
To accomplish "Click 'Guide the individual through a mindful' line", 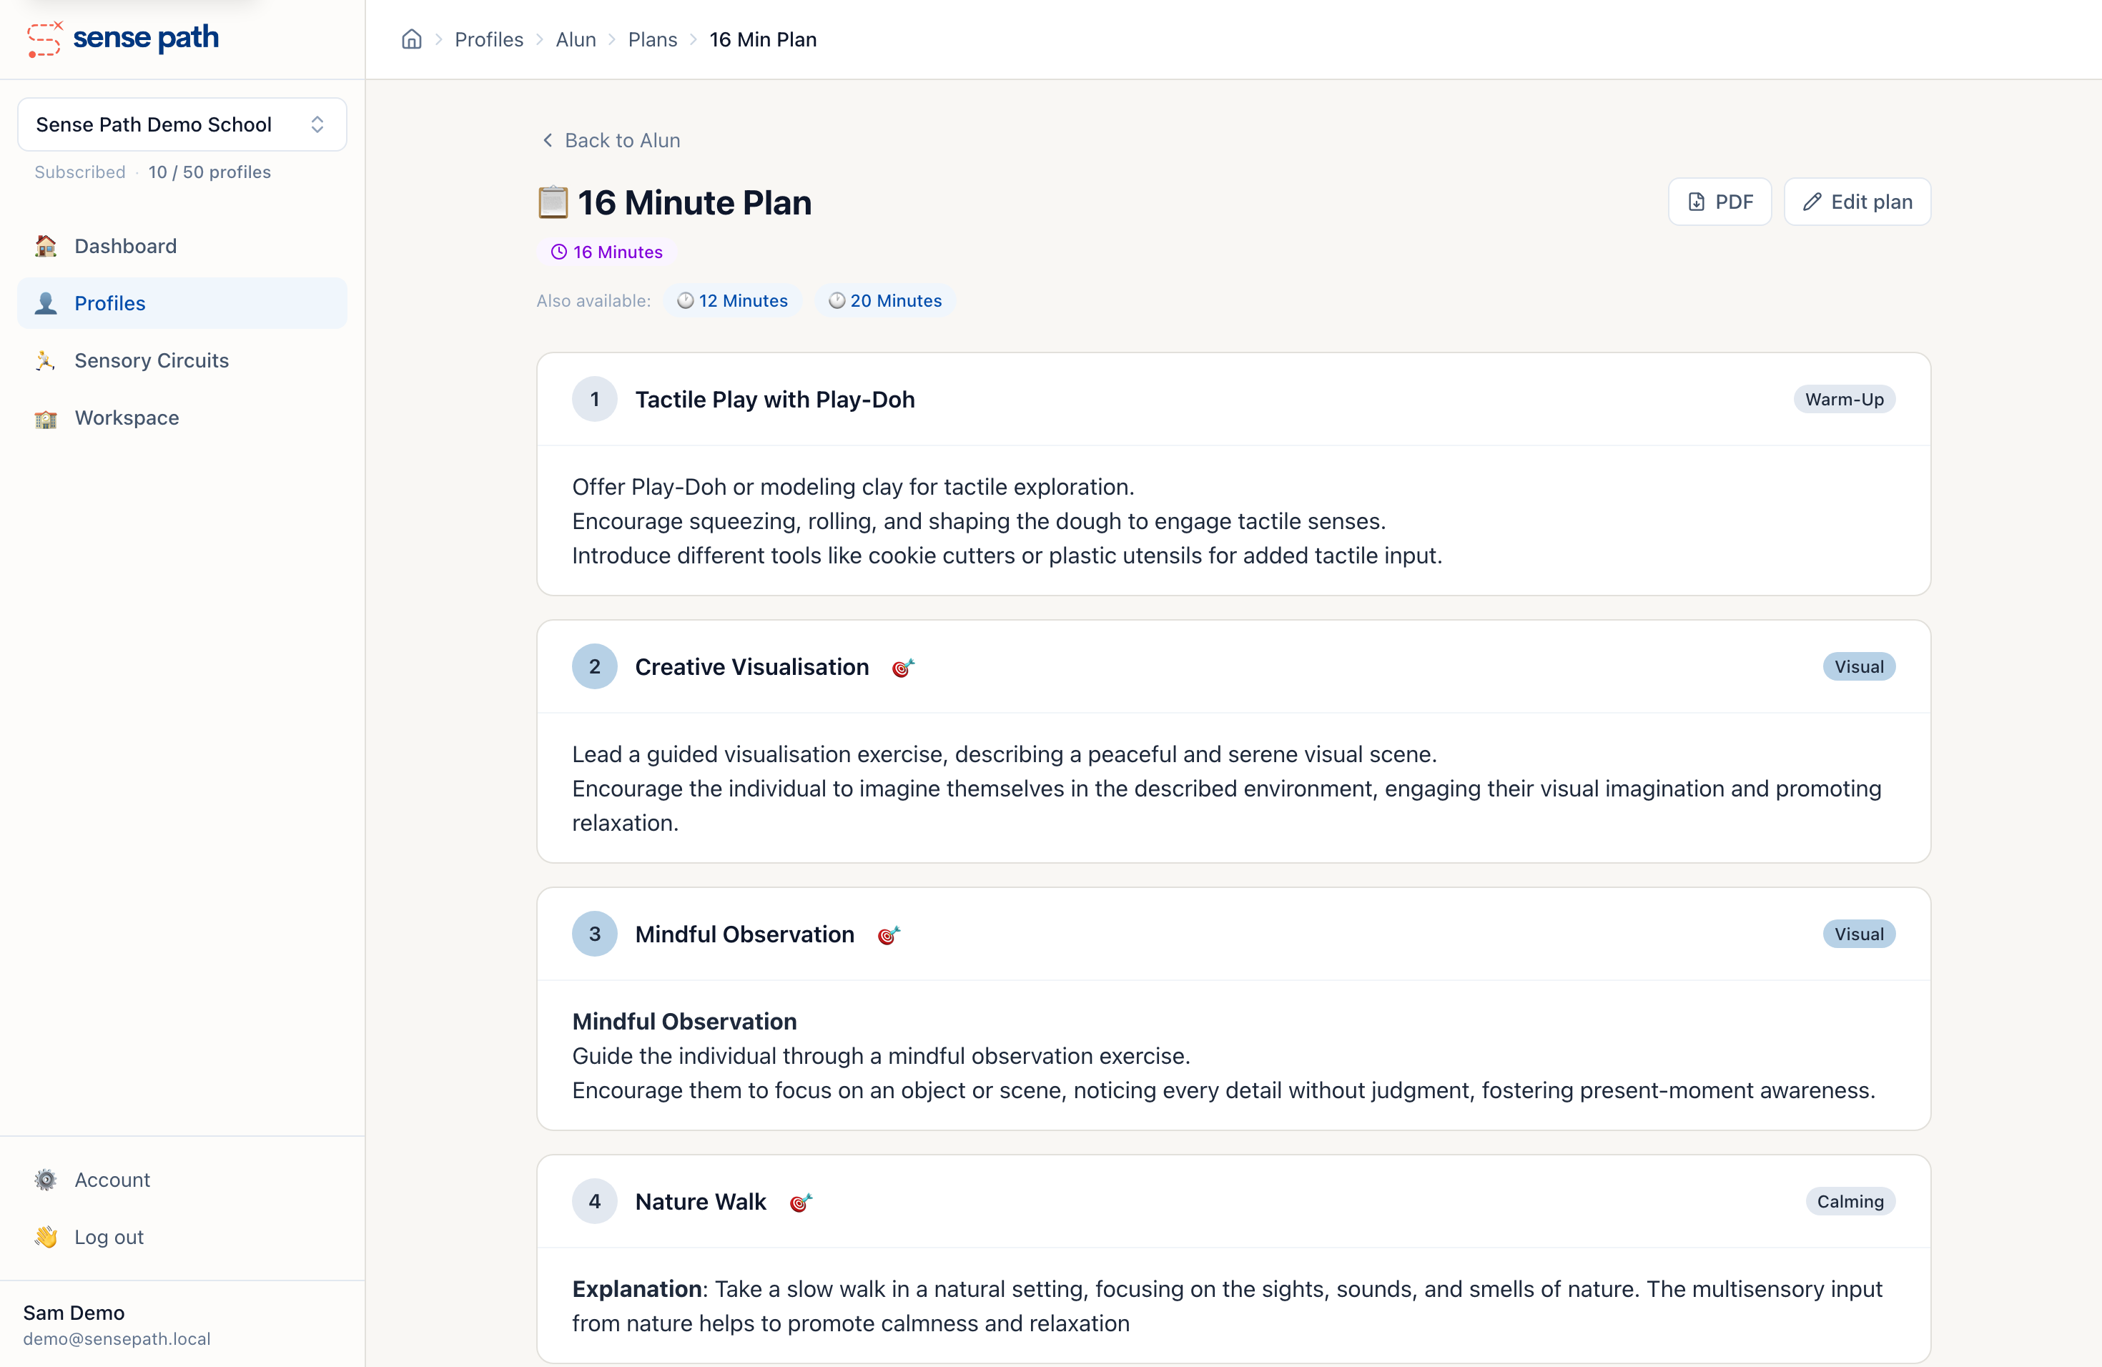I will click(882, 1057).
